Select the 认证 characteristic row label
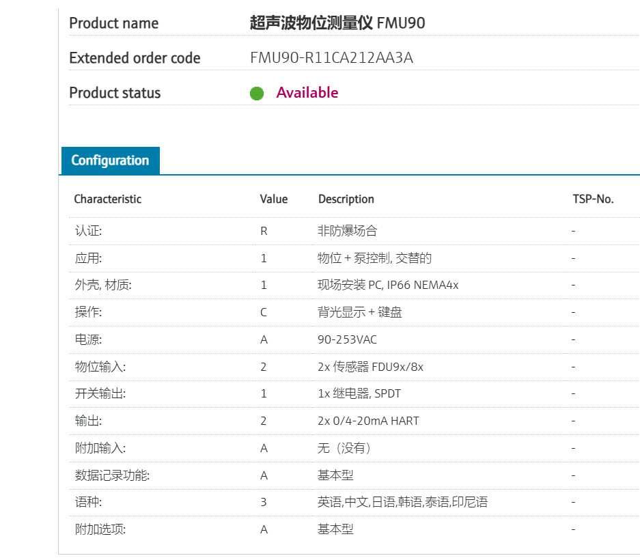640x558 pixels. (x=88, y=231)
